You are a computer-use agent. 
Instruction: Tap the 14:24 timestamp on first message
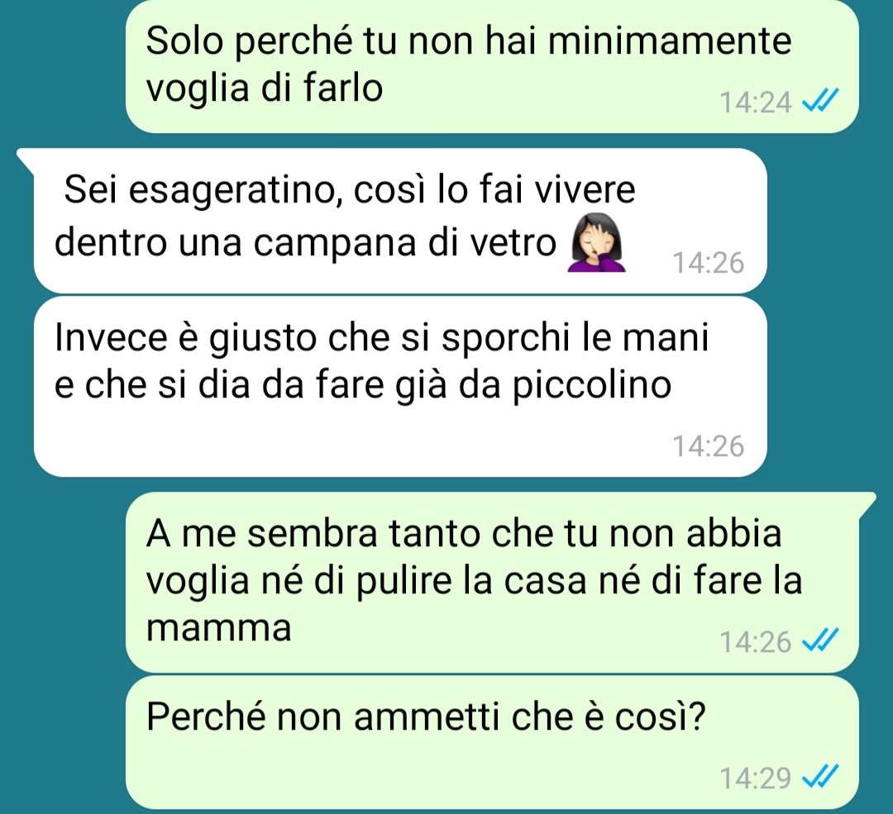tap(755, 102)
